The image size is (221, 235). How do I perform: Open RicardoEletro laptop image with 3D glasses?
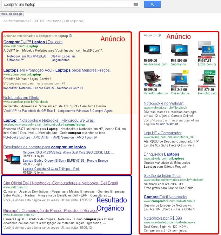click(x=153, y=79)
